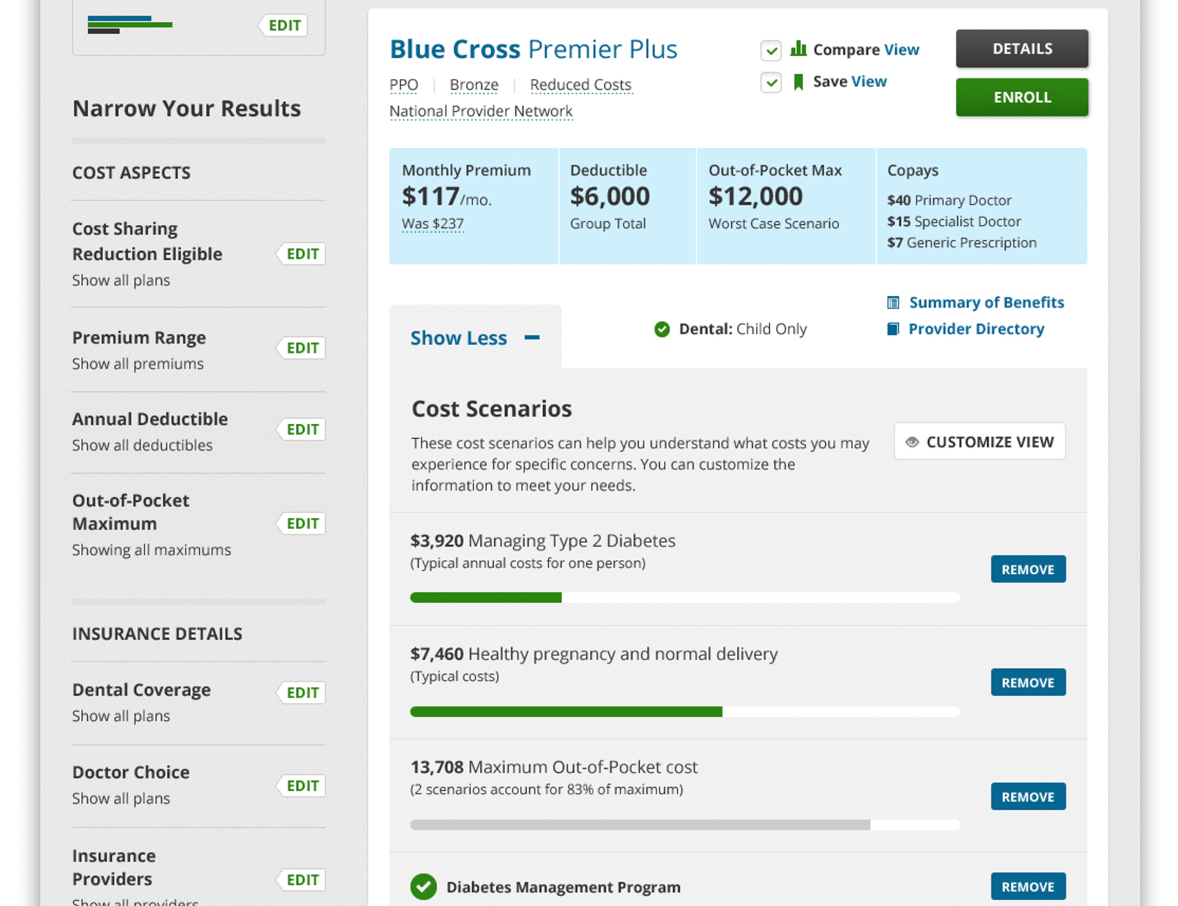
Task: Click 'Show all plans' under Cost Sharing Reduction
Action: point(121,280)
